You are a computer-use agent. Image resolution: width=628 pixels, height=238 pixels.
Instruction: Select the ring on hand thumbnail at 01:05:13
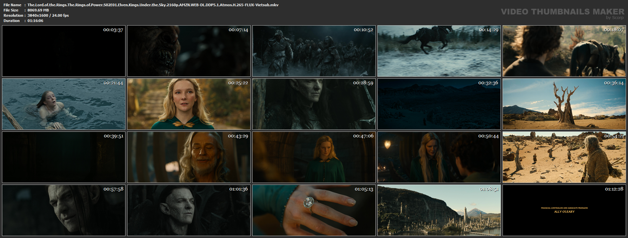[314, 210]
